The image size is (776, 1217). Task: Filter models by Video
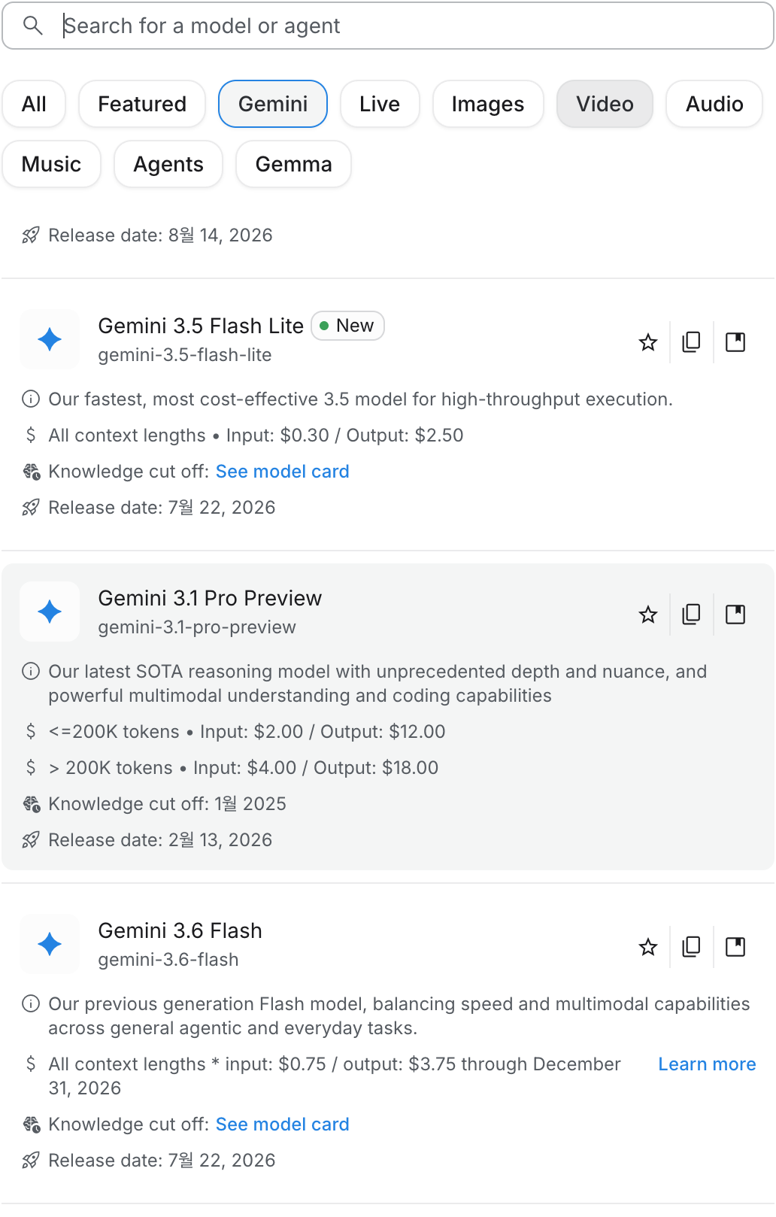(605, 104)
